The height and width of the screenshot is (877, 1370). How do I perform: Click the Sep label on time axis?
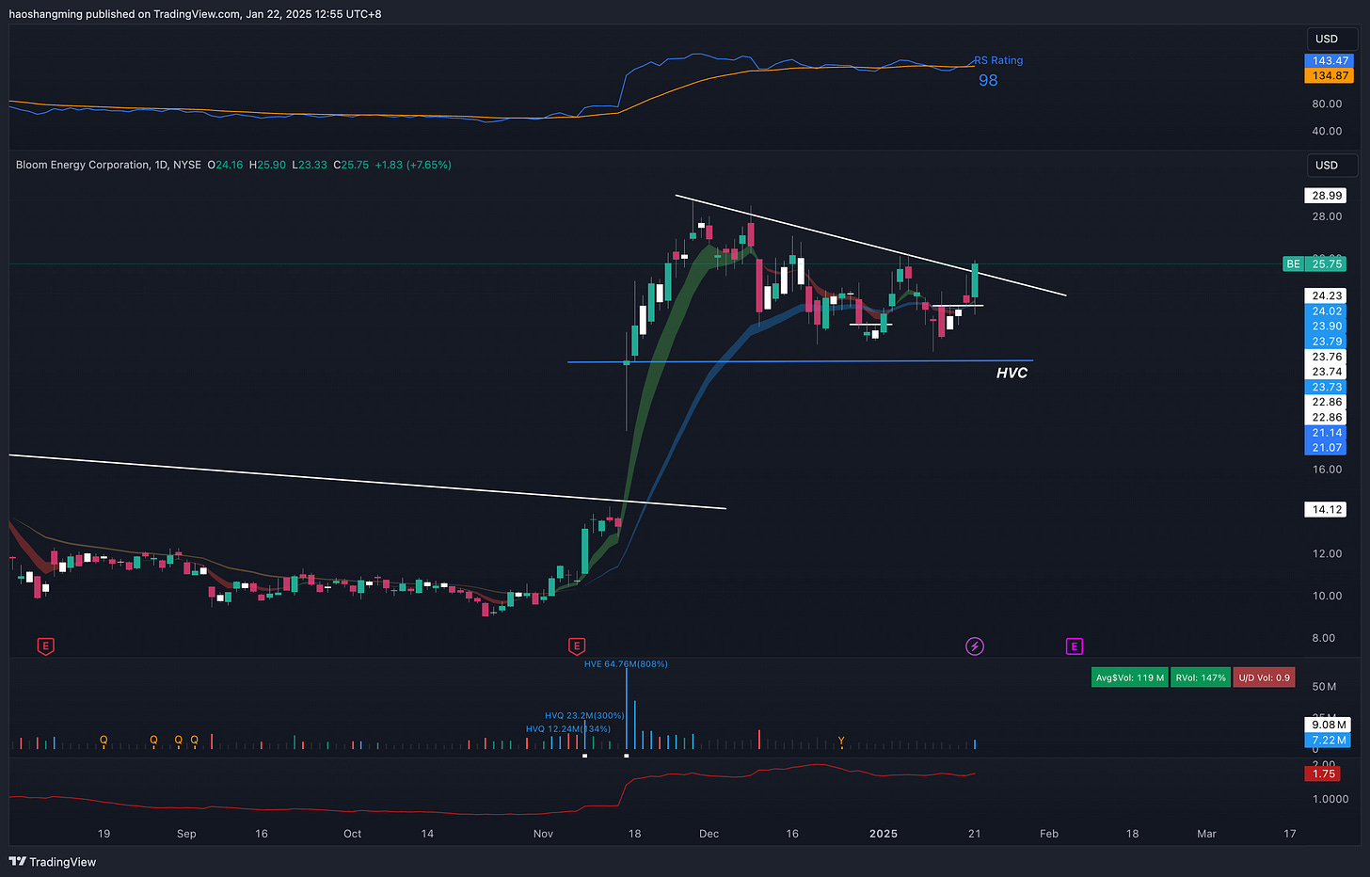[x=186, y=834]
